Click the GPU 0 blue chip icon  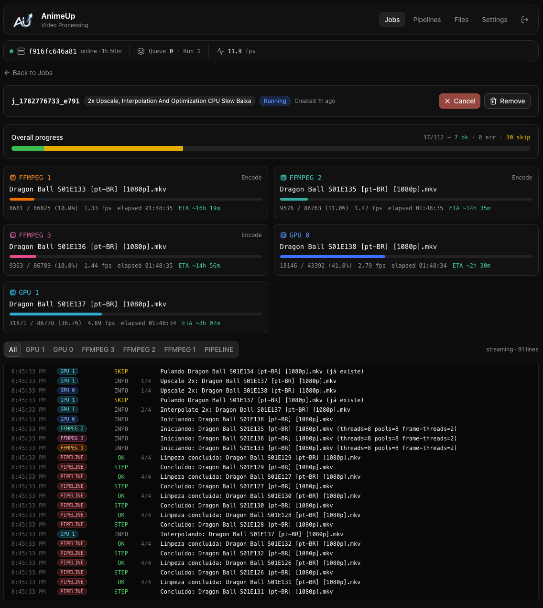point(283,235)
